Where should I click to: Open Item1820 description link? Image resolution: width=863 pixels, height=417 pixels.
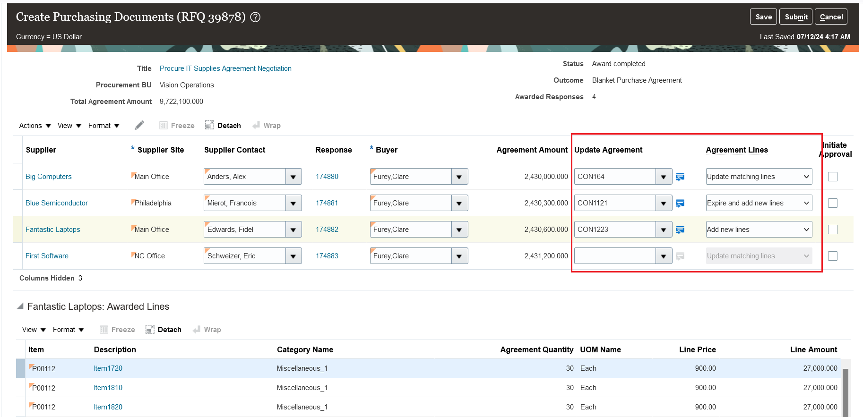click(x=108, y=407)
